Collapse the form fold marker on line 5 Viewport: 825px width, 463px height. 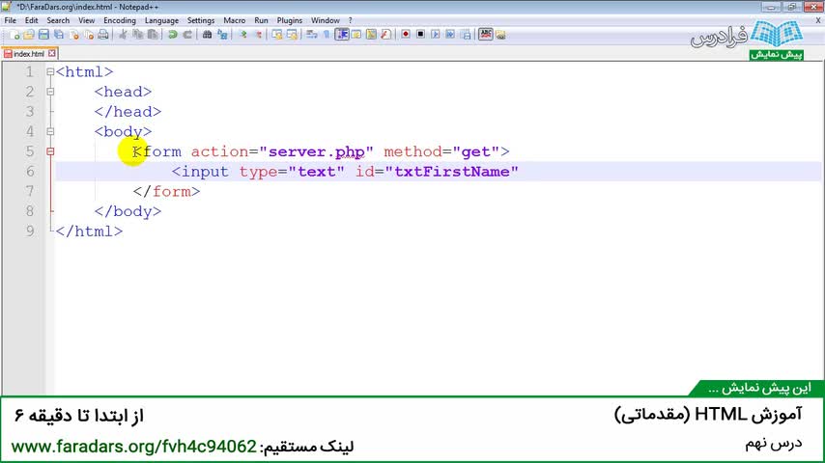(50, 151)
